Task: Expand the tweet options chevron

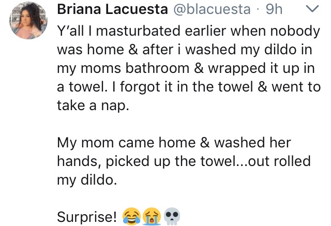Action: pyautogui.click(x=312, y=9)
